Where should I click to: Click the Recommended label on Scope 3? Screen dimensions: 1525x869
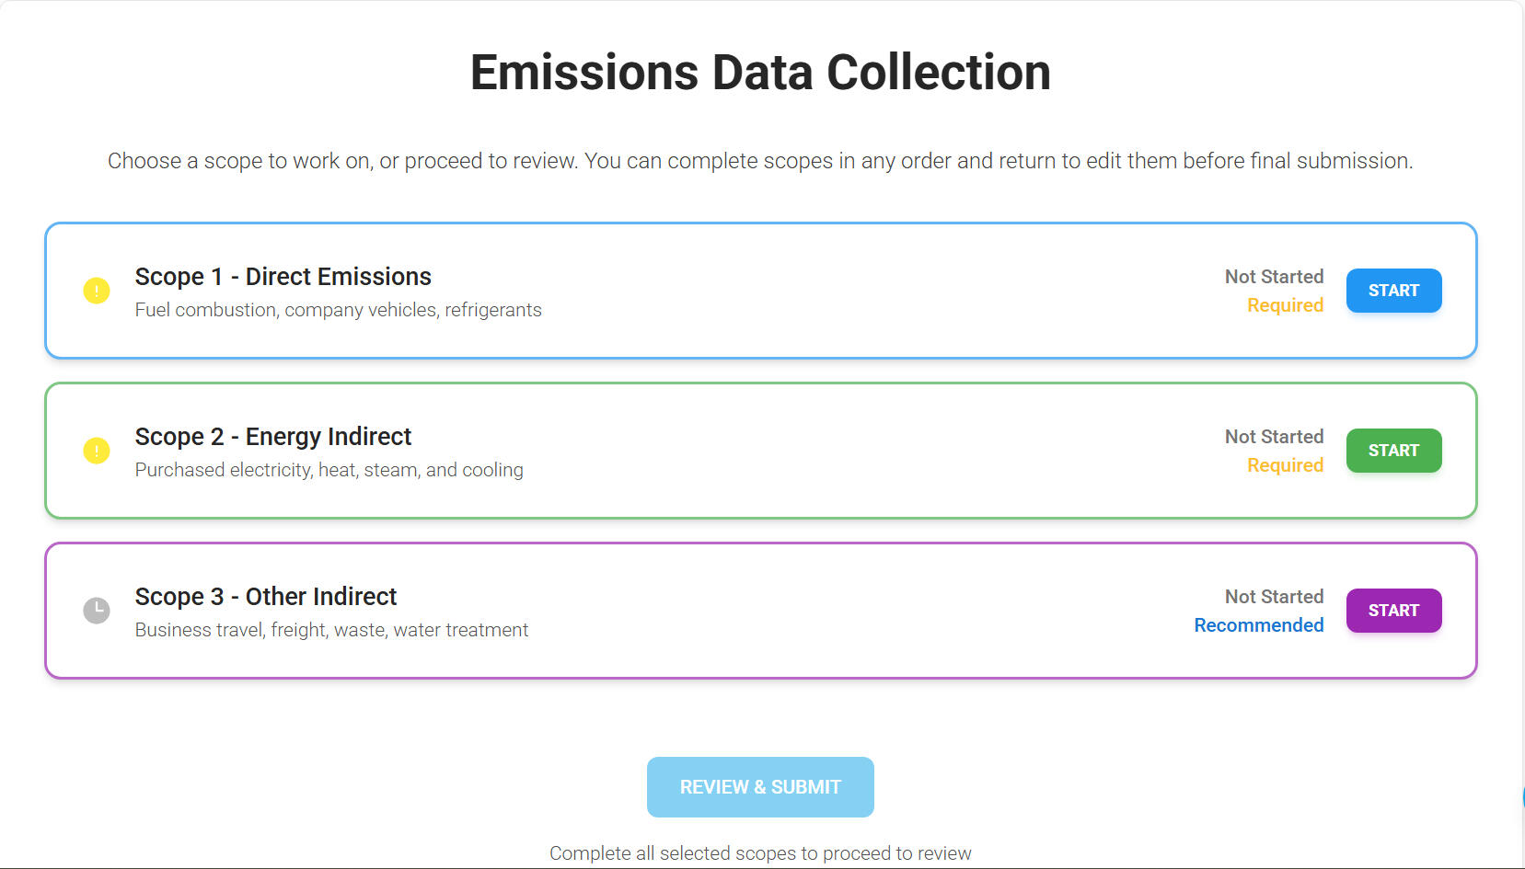(1258, 625)
